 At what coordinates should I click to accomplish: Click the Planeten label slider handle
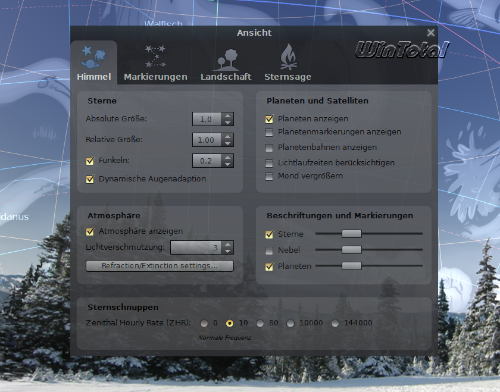pyautogui.click(x=351, y=266)
